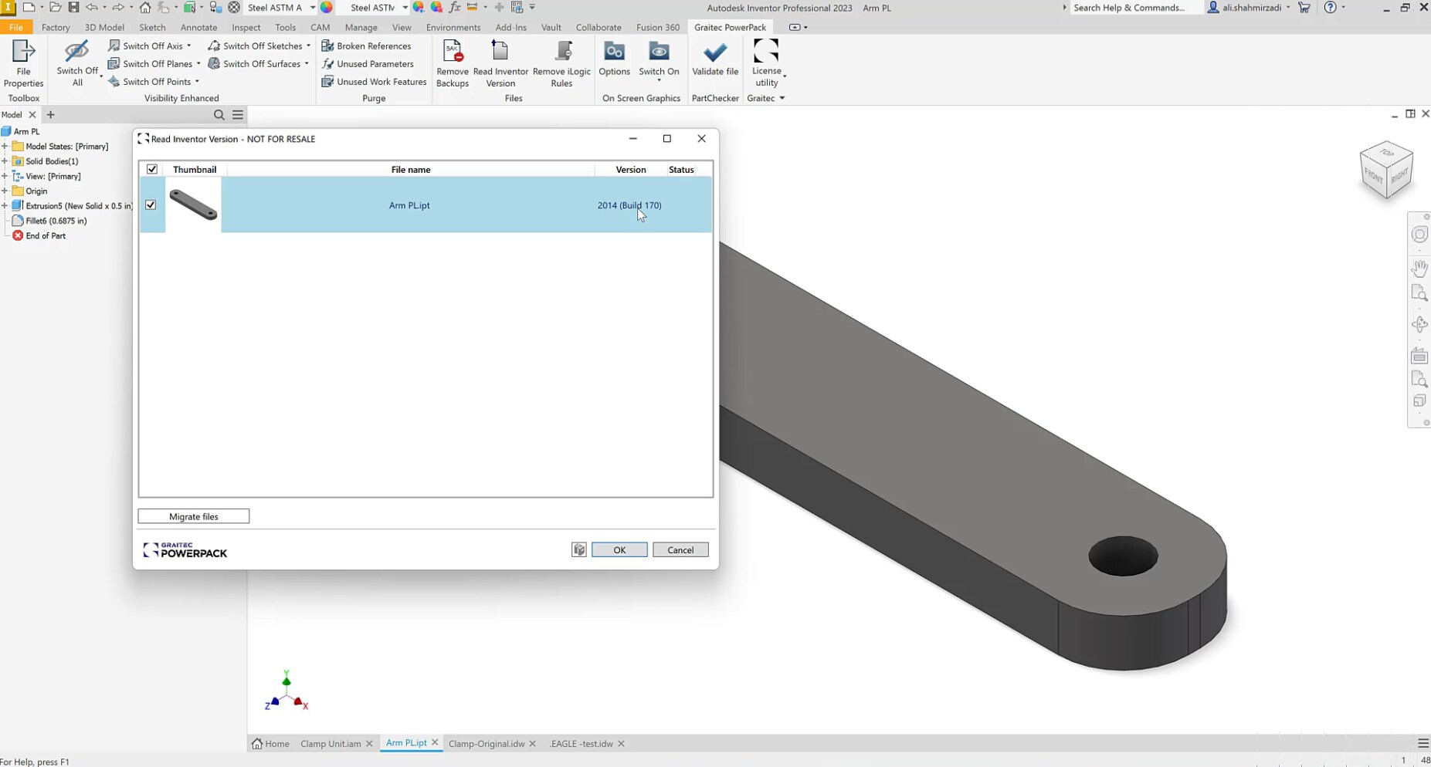1431x767 pixels.
Task: Expand Graitec panel dropdown arrow
Action: [782, 98]
